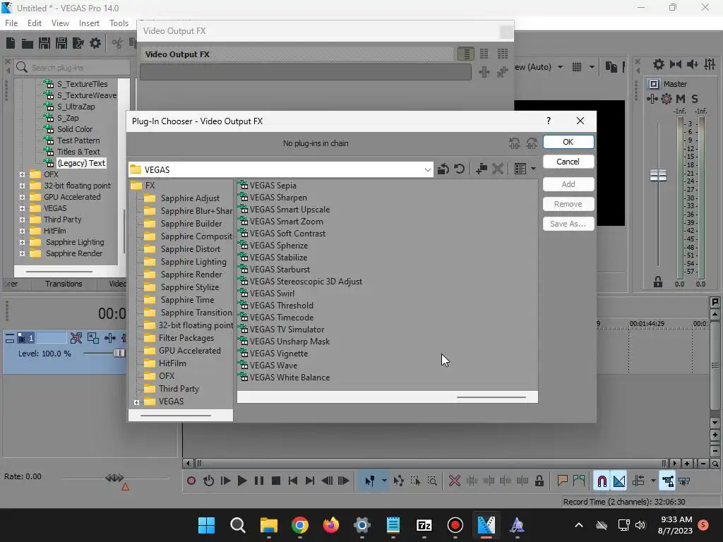Start playback with the Play button

click(242, 481)
